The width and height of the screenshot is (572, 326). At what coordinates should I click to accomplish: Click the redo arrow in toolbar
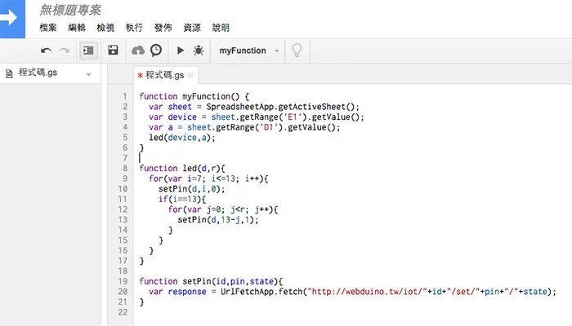pyautogui.click(x=65, y=51)
